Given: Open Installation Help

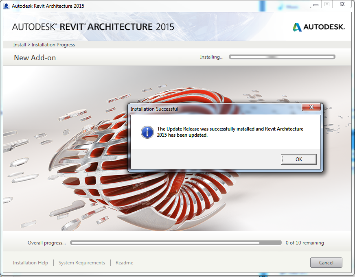Looking at the screenshot, I should point(30,263).
